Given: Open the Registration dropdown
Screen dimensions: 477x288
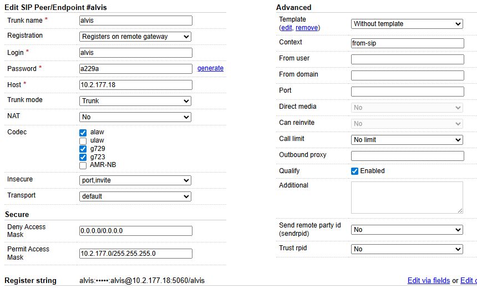Looking at the screenshot, I should [x=135, y=37].
